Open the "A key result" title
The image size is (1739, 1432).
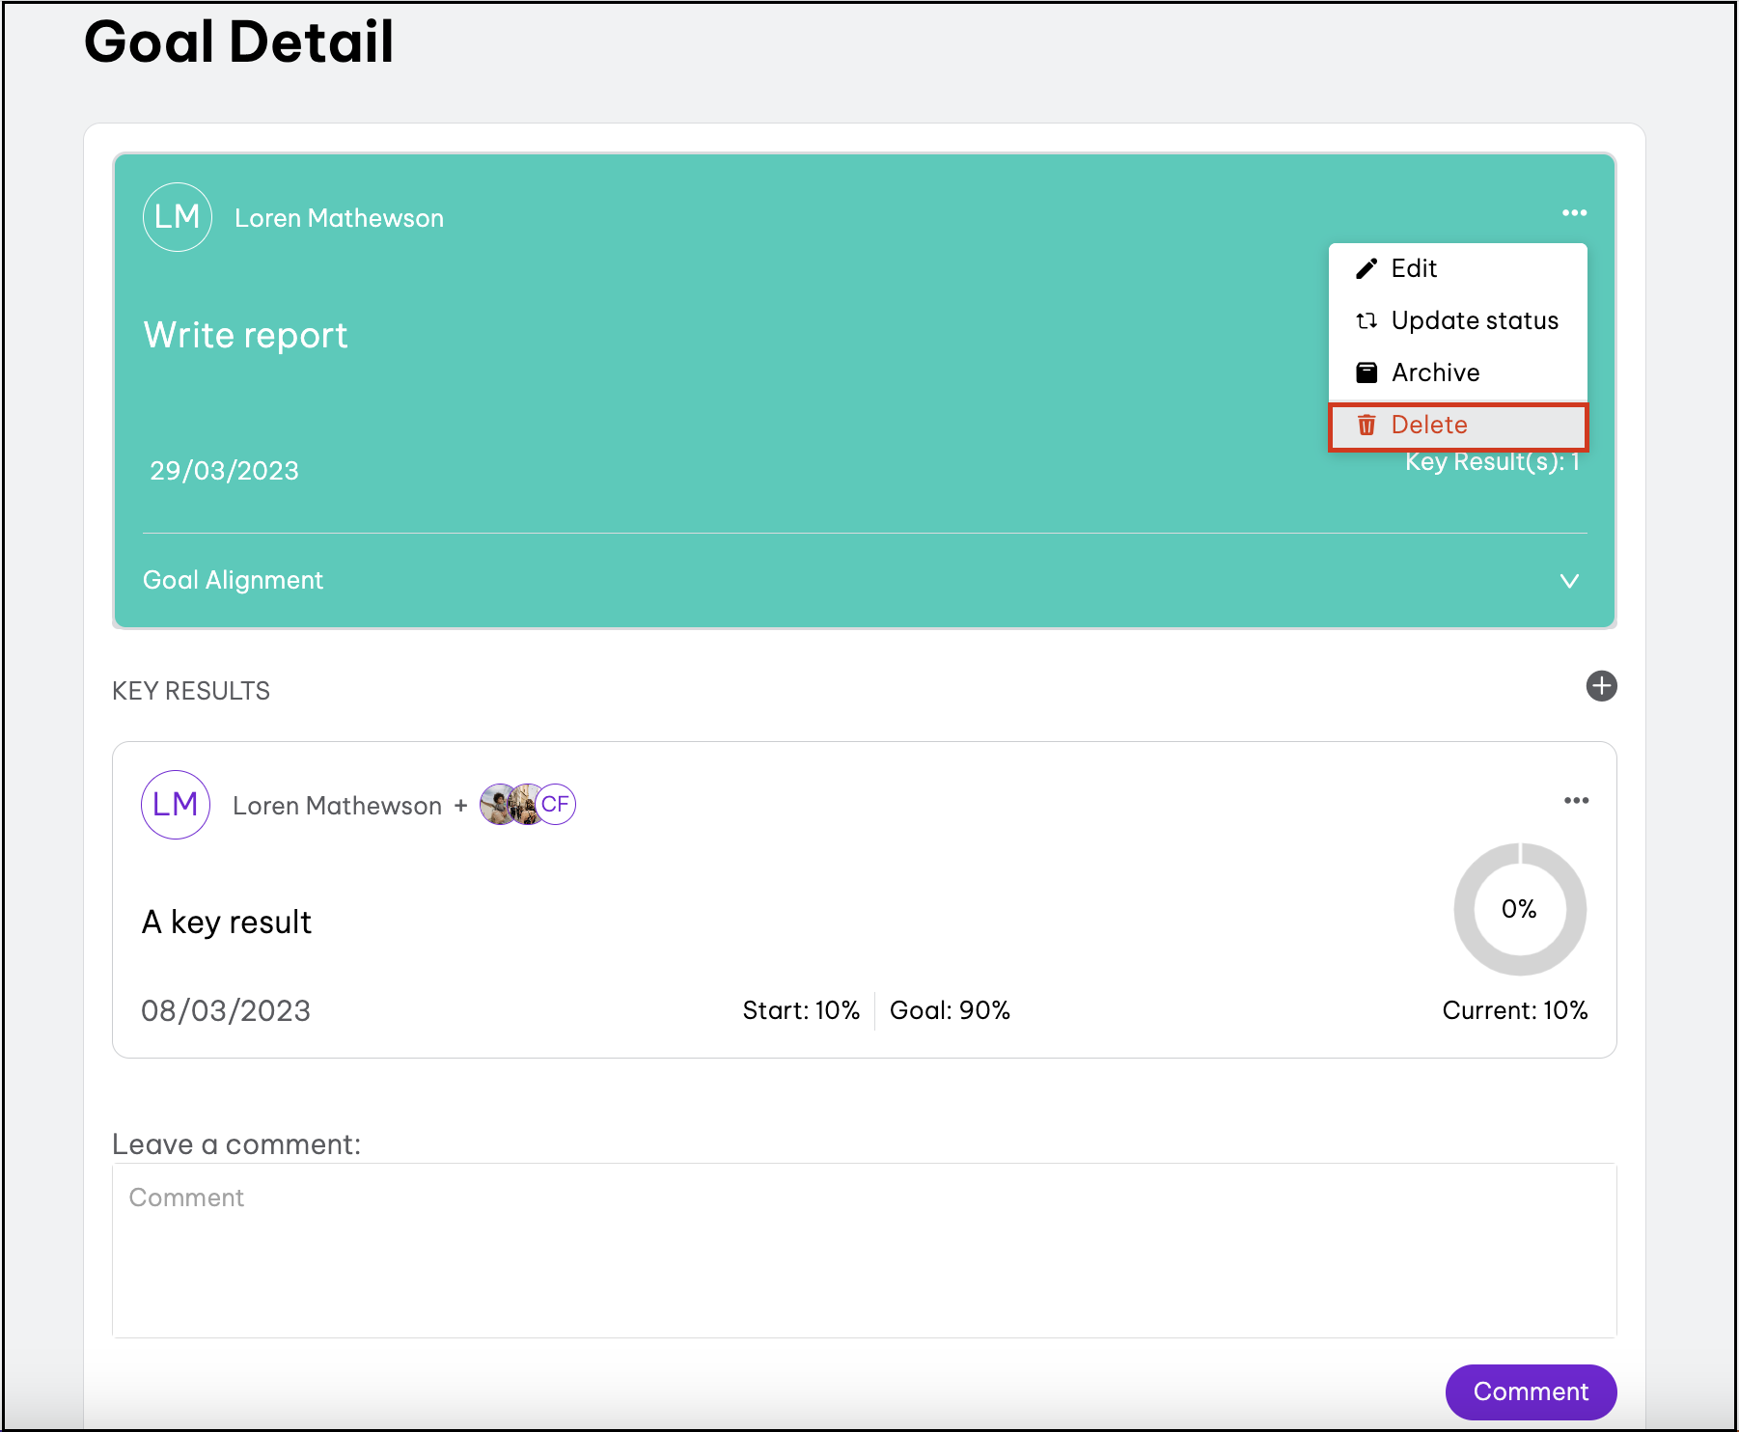point(227,923)
